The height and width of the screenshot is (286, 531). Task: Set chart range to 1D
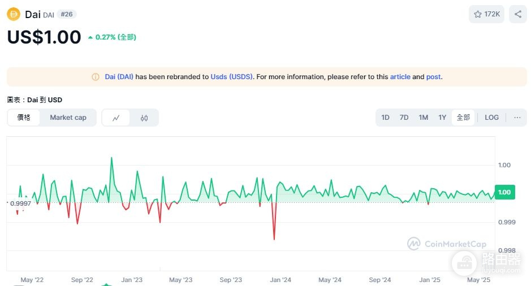(385, 118)
